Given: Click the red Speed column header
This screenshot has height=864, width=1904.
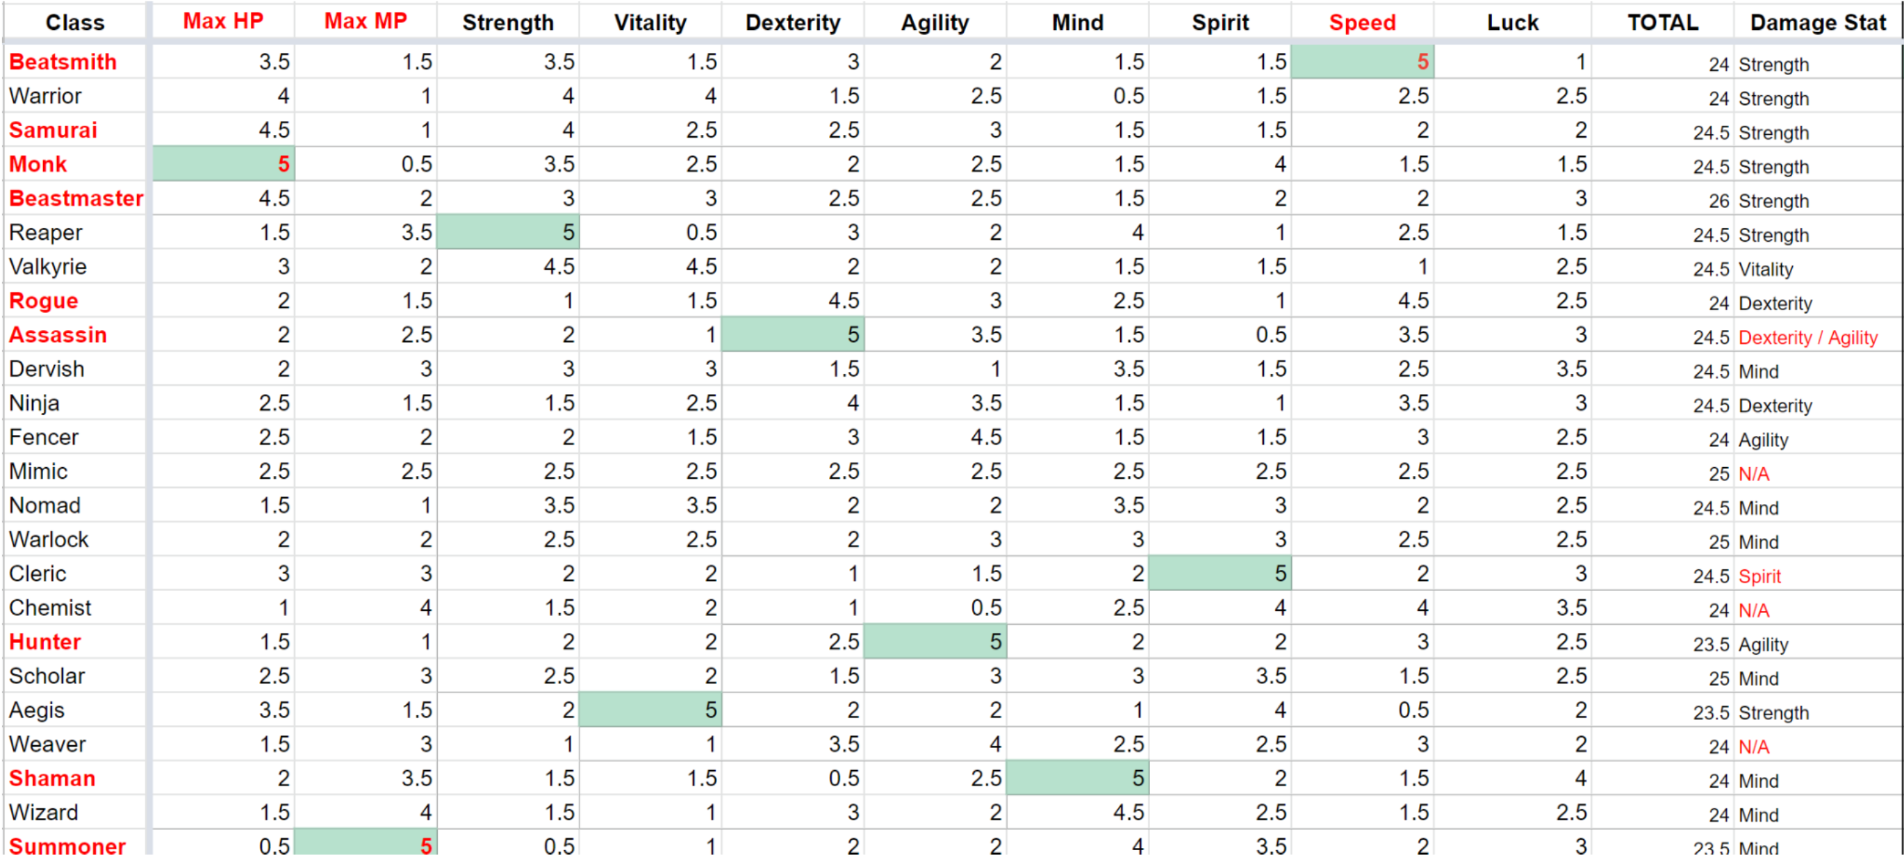Looking at the screenshot, I should coord(1361,23).
